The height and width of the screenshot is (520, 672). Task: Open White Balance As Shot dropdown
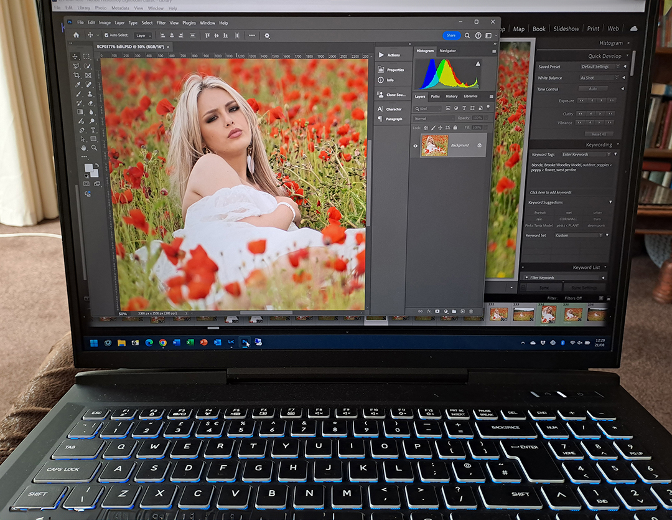click(599, 78)
